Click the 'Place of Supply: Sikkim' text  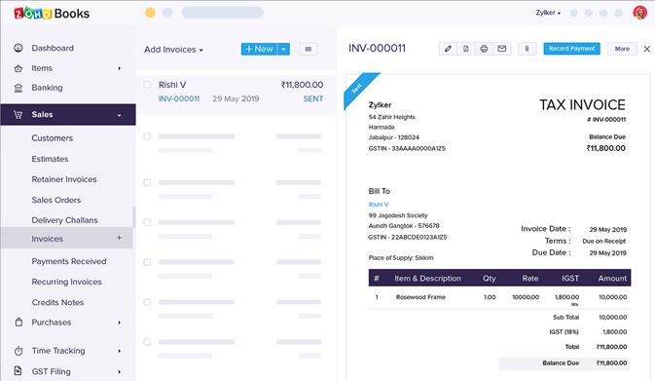pyautogui.click(x=401, y=257)
